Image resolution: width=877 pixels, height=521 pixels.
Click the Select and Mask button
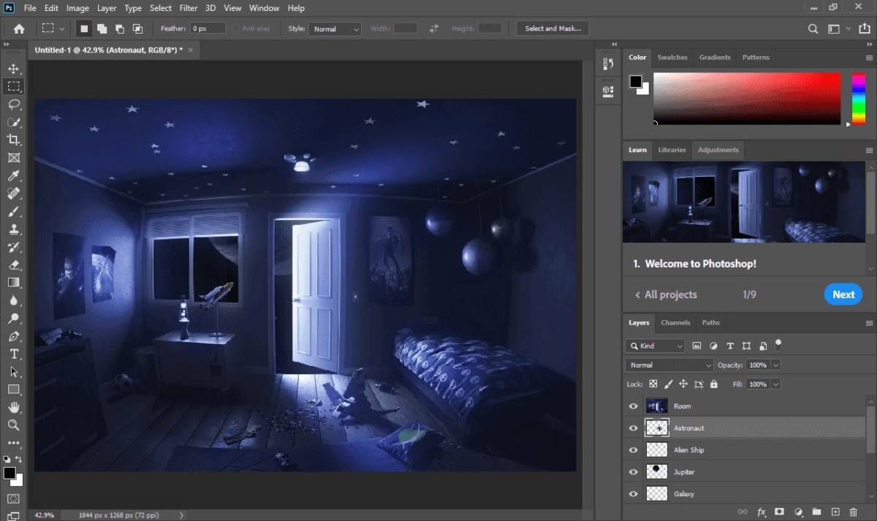553,28
